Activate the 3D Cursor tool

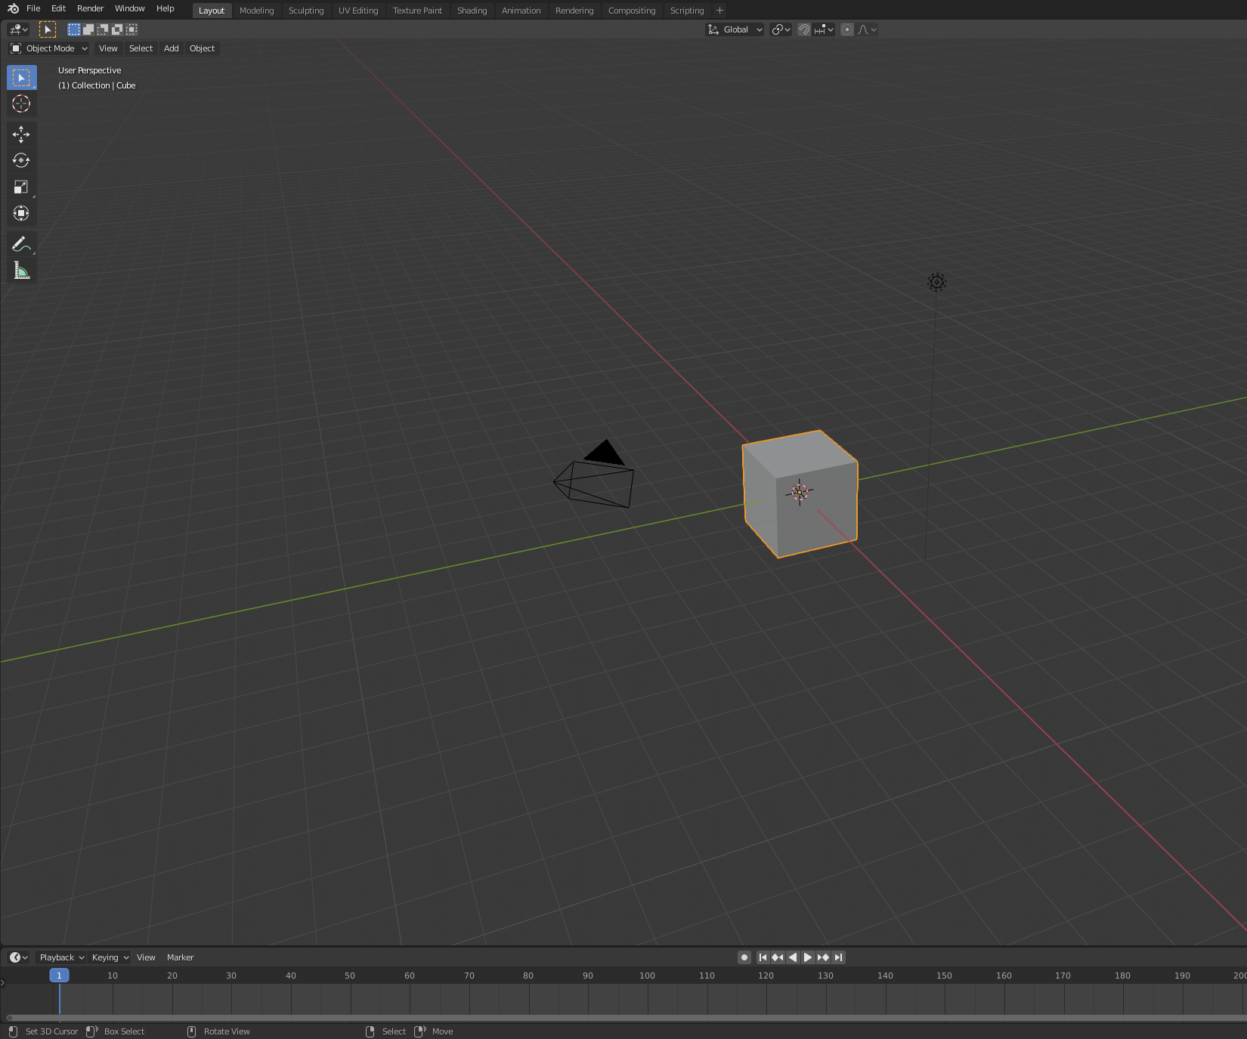pos(21,104)
